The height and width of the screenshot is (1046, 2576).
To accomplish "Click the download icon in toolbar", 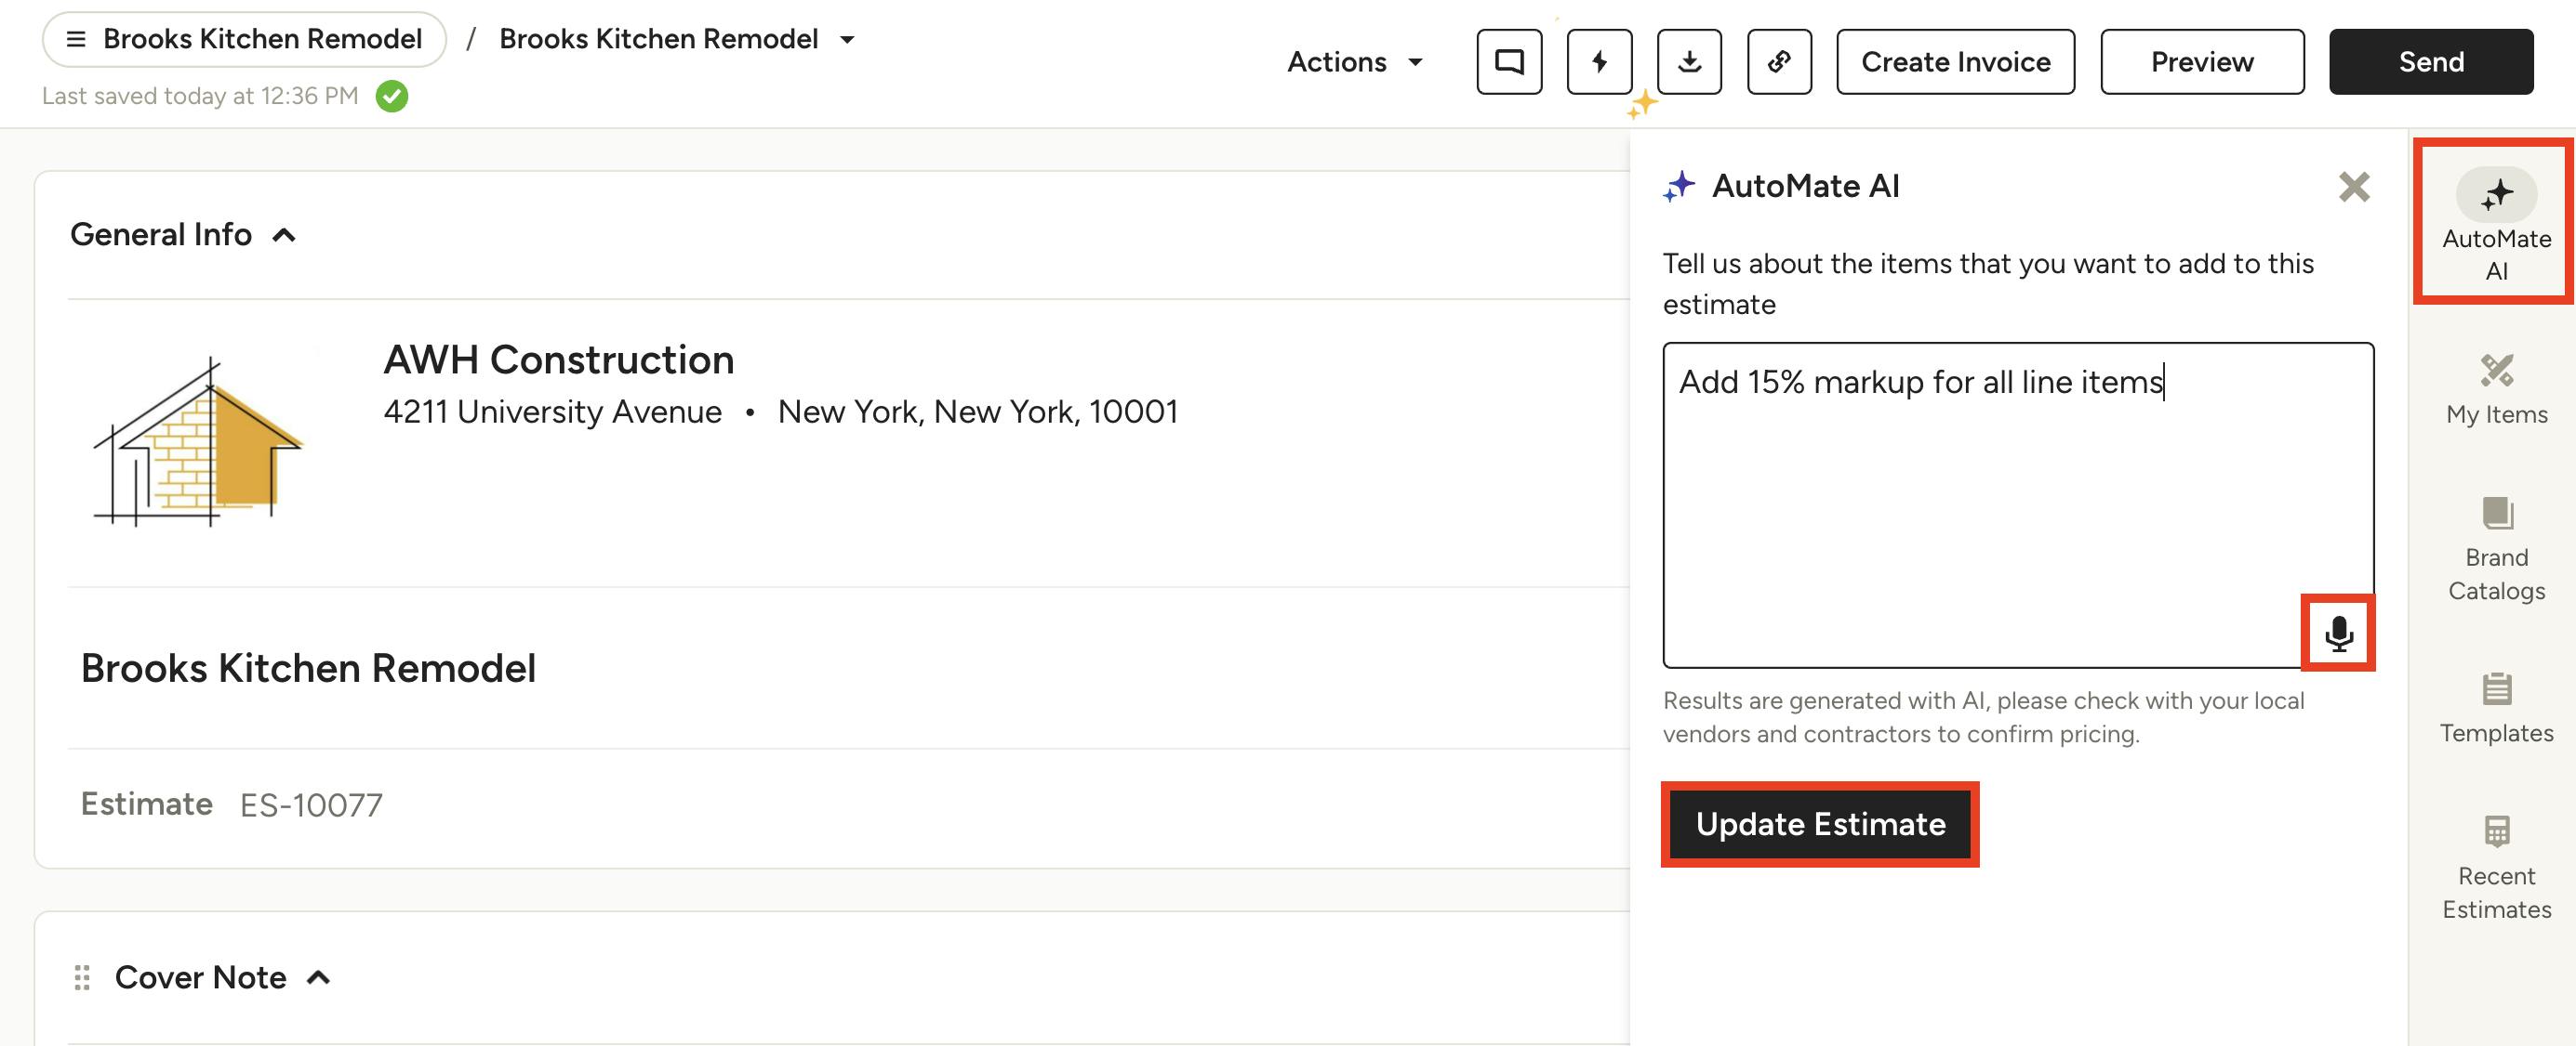I will [1689, 62].
